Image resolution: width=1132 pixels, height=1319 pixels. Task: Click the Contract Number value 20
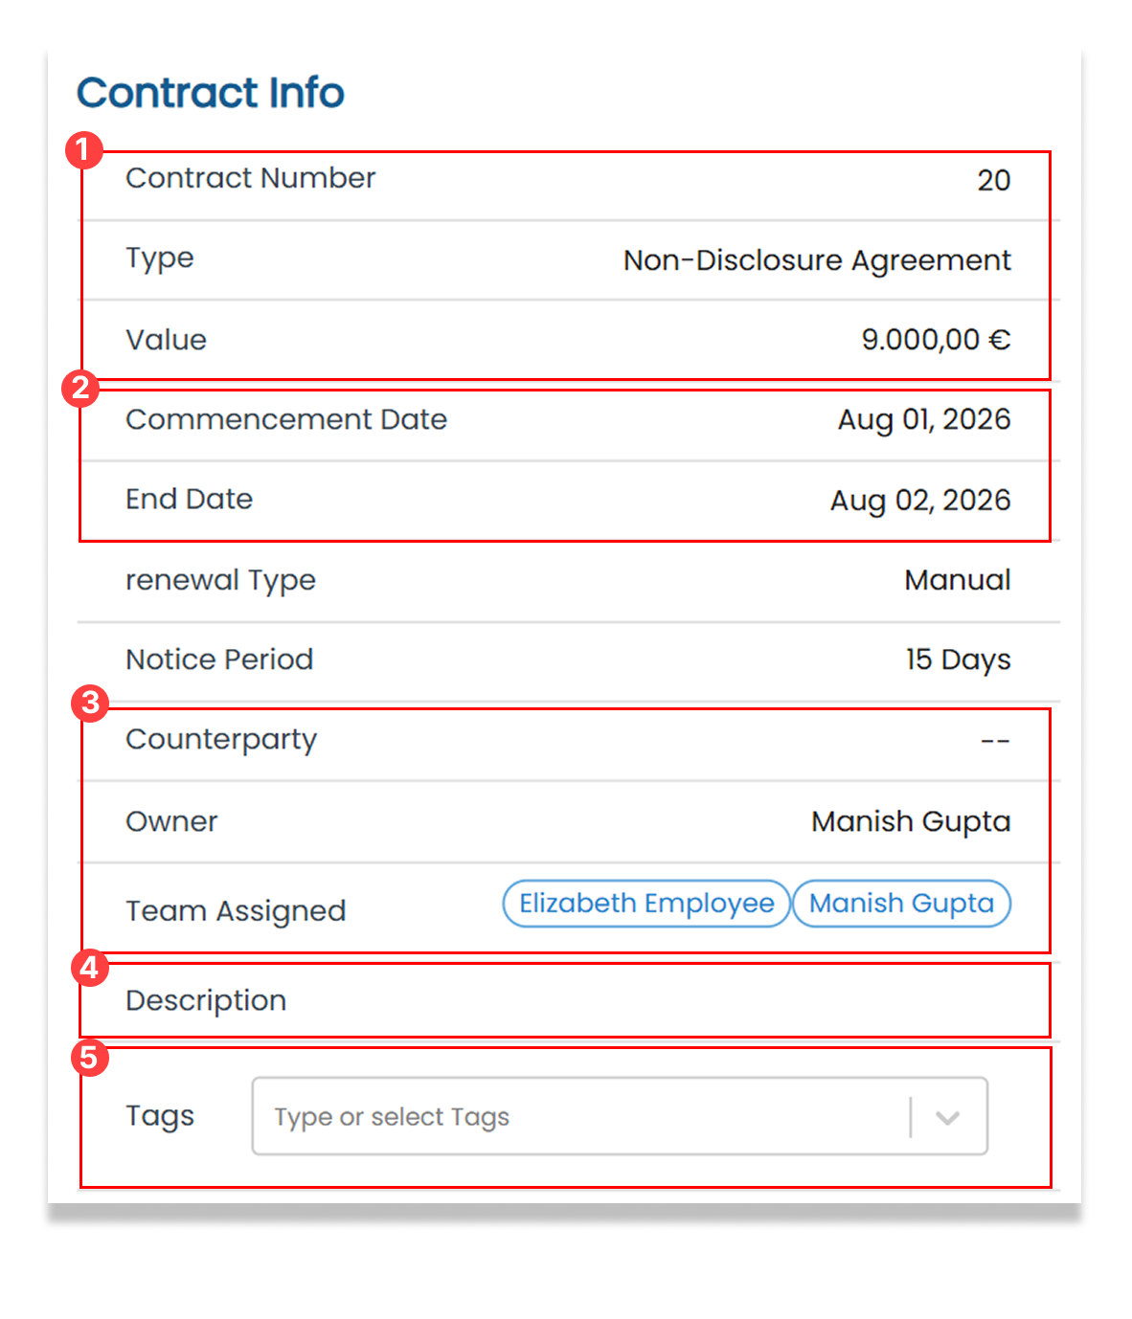click(994, 180)
